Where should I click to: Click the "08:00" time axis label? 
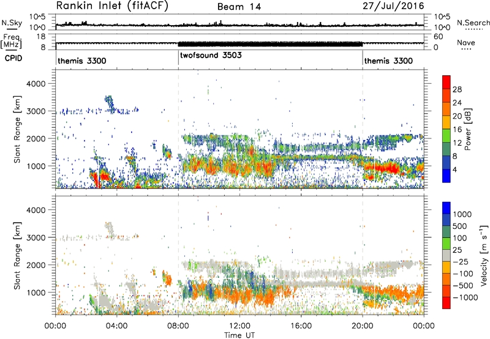point(178,326)
